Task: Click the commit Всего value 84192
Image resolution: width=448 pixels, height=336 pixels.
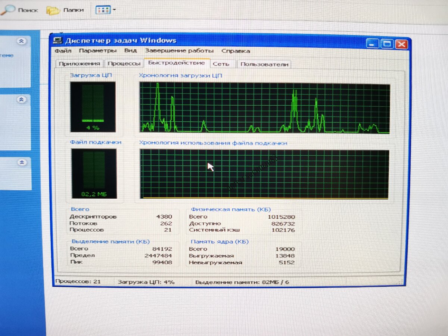Action: click(x=162, y=249)
